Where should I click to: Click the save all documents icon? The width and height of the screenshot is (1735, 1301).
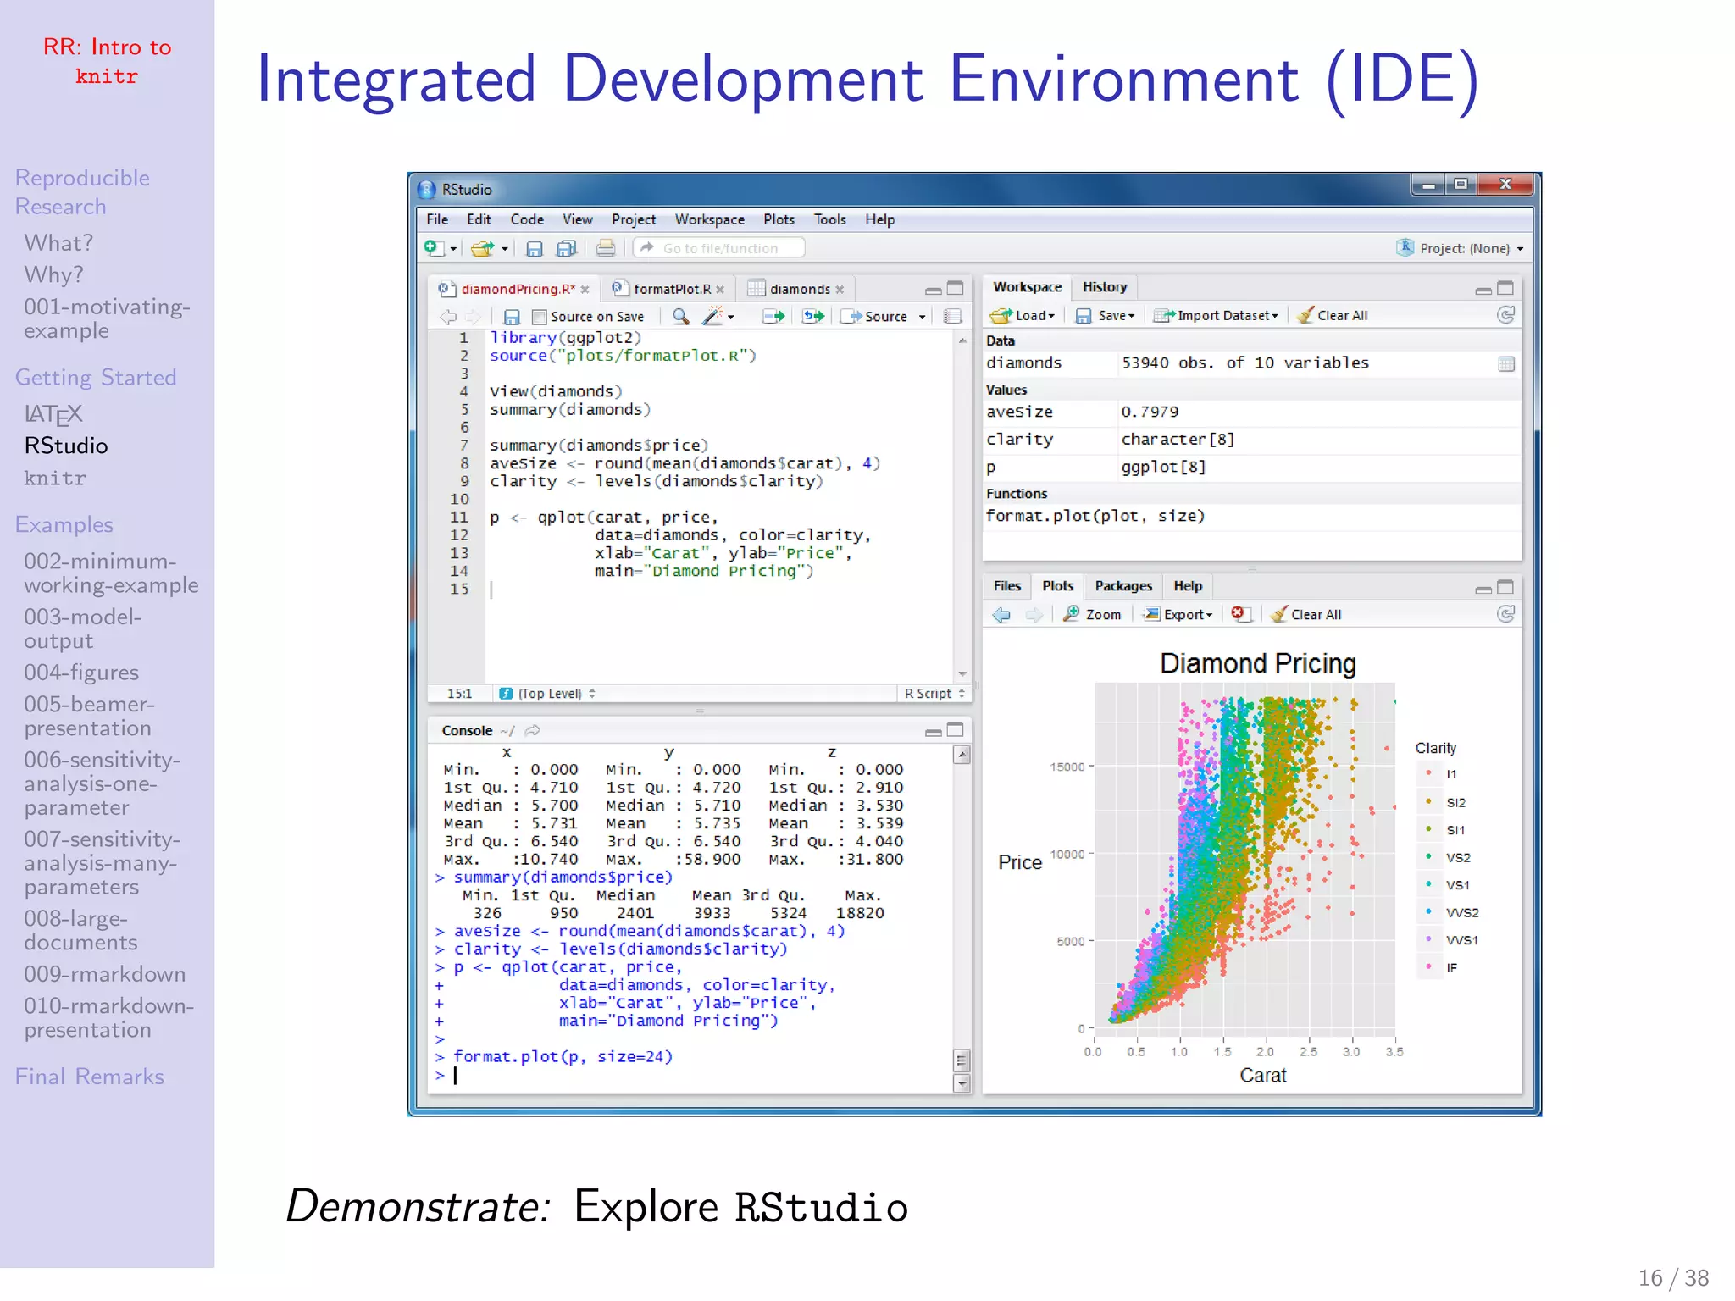tap(566, 248)
